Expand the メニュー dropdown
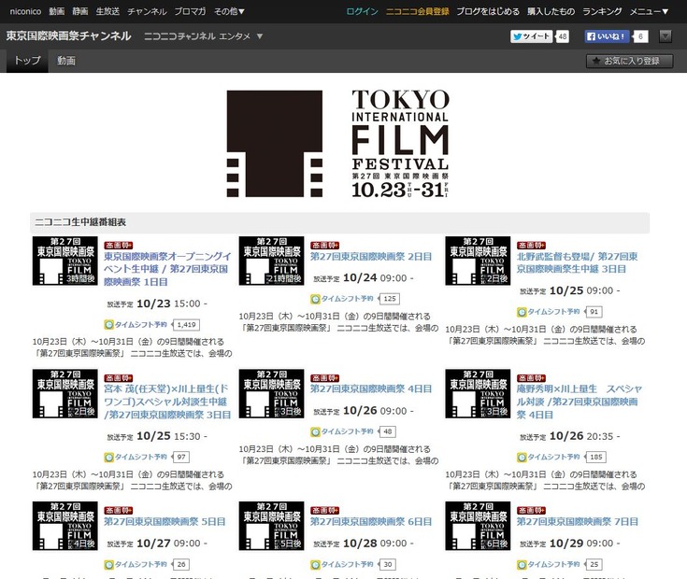The image size is (687, 579). coord(650,11)
